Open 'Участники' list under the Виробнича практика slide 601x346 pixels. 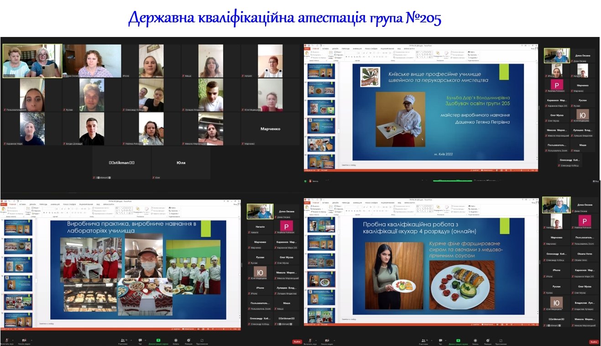(x=123, y=341)
